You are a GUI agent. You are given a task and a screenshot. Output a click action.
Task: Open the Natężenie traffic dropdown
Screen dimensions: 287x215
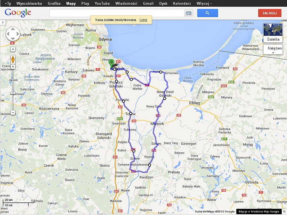tap(273, 49)
